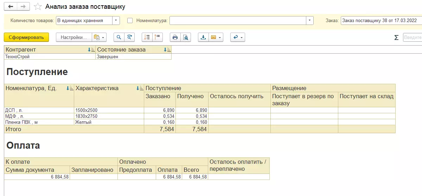Save report with download icon
422x196 pixels.
point(203,37)
